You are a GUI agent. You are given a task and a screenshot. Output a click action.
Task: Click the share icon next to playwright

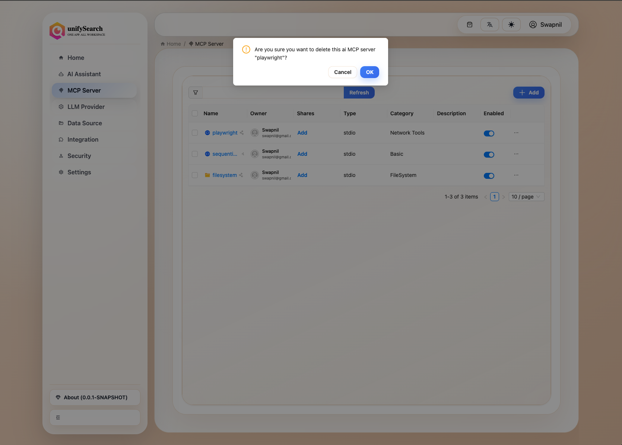point(242,133)
